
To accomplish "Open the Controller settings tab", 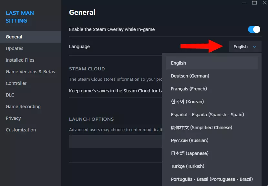I will pyautogui.click(x=16, y=83).
